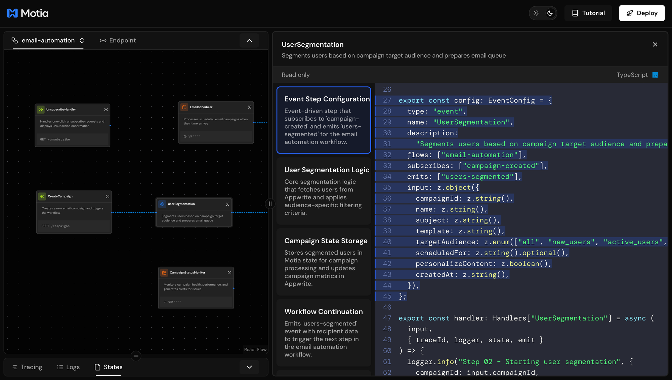Image resolution: width=672 pixels, height=380 pixels.
Task: Open the Logs tab
Action: tap(69, 367)
